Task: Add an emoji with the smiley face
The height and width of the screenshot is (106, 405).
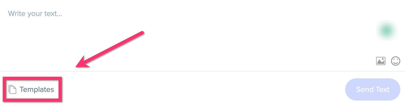Action: coord(396,61)
